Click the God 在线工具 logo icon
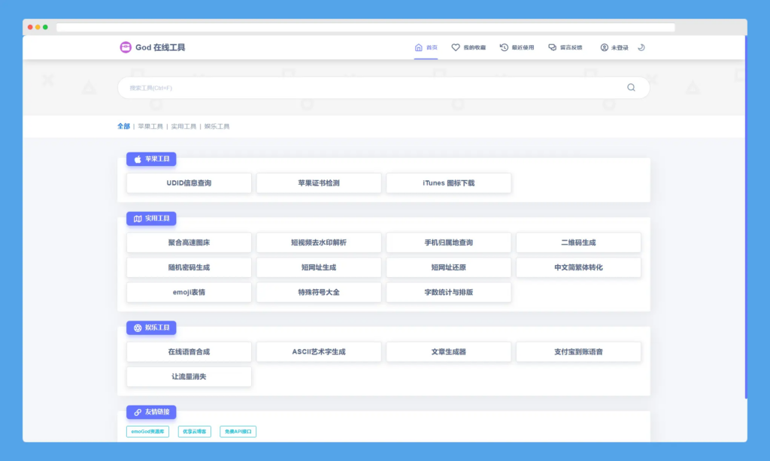 (x=126, y=47)
